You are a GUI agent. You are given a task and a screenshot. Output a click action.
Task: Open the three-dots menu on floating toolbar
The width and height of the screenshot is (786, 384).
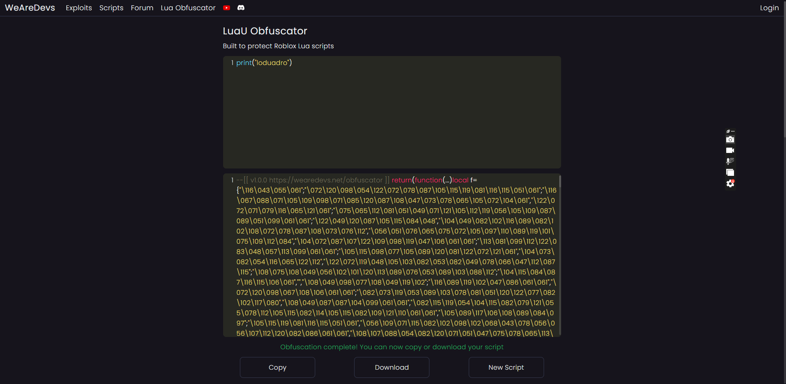click(733, 131)
